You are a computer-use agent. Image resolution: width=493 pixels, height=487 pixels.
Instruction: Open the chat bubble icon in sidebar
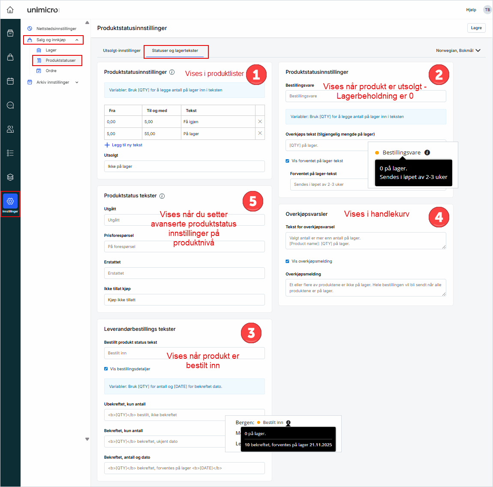pyautogui.click(x=9, y=105)
